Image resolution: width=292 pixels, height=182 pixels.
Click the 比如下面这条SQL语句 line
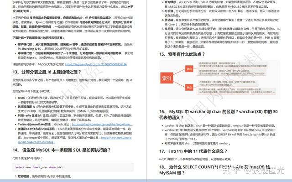pos(27,158)
